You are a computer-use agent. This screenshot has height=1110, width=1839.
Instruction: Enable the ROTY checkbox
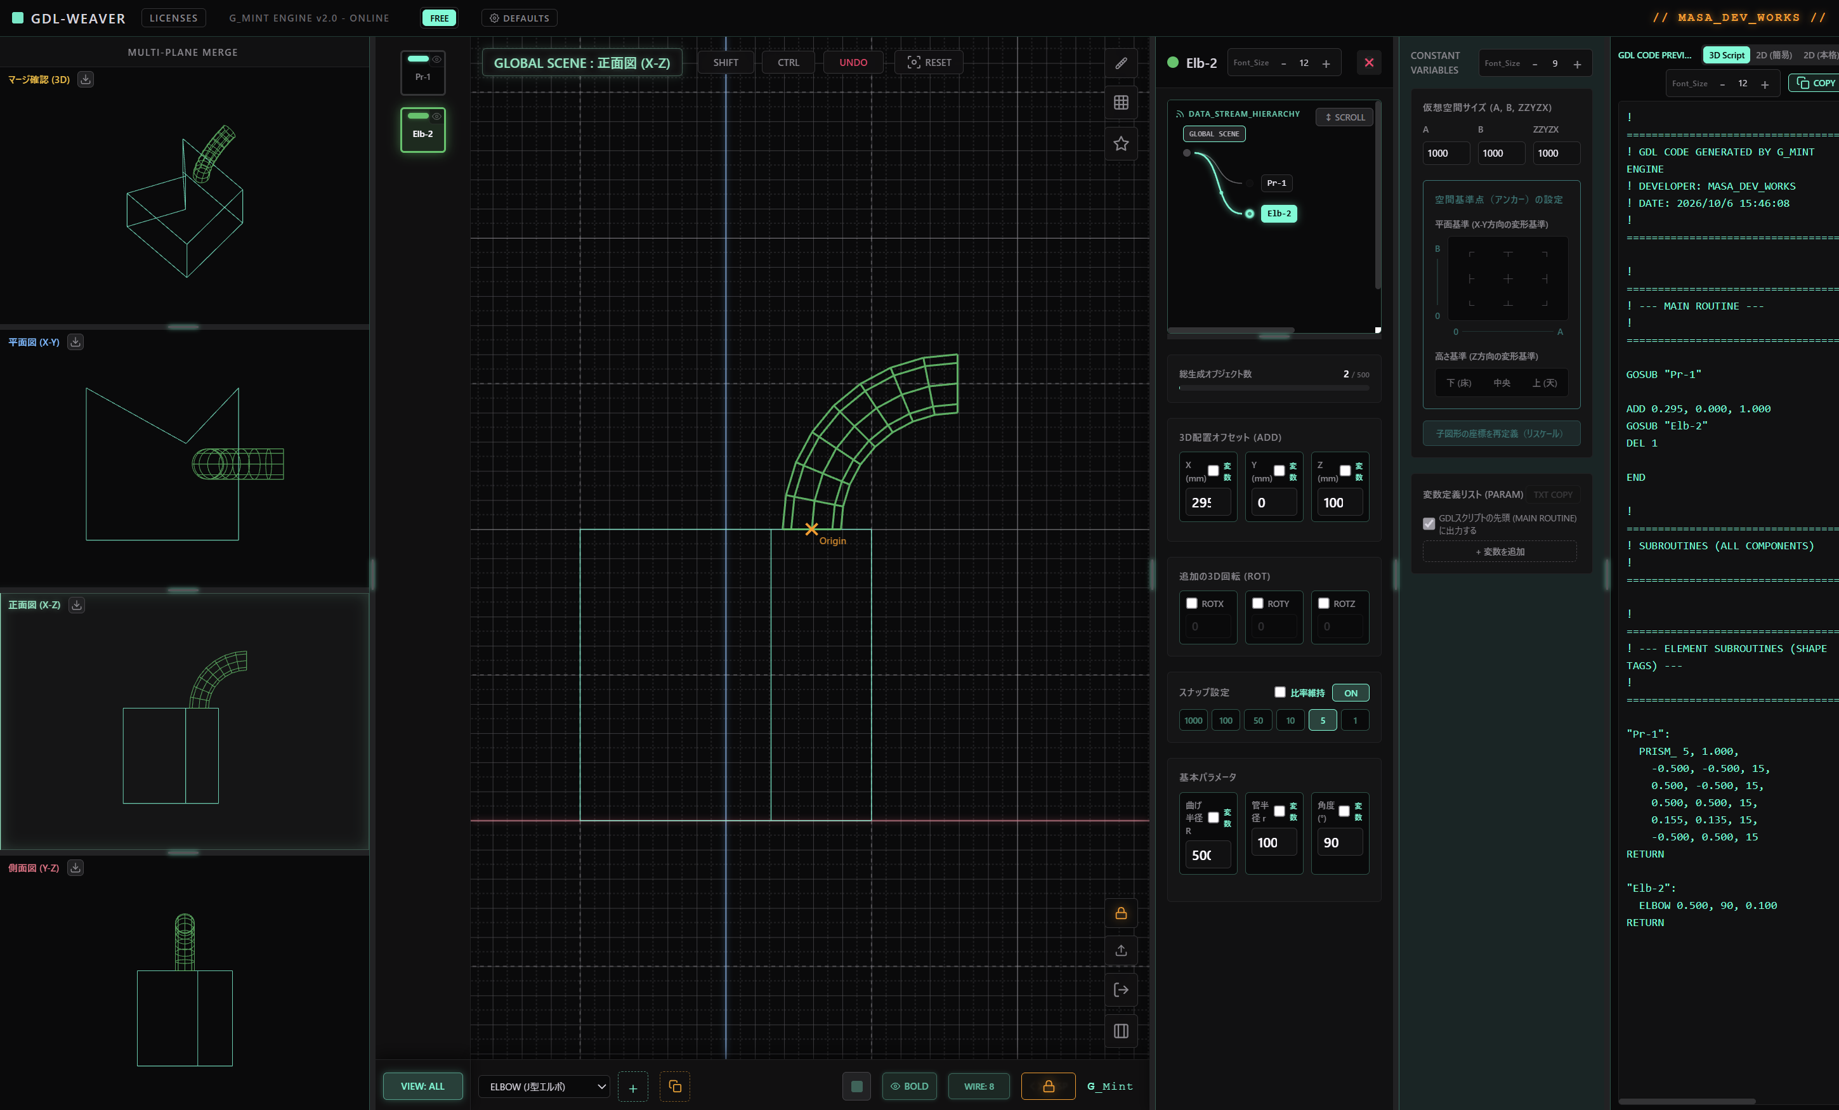pyautogui.click(x=1257, y=603)
